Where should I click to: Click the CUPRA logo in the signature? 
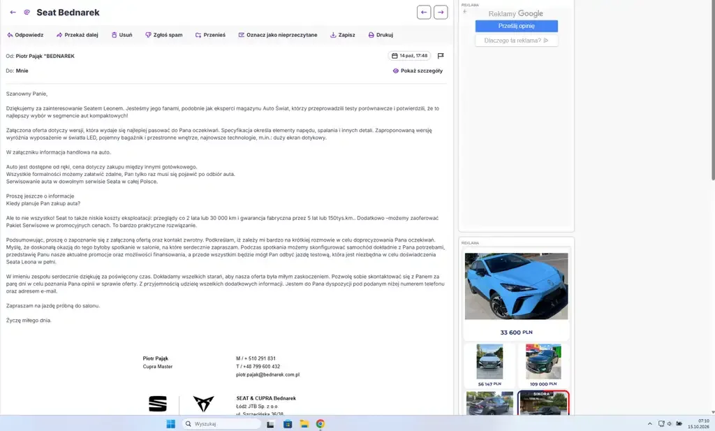click(203, 404)
